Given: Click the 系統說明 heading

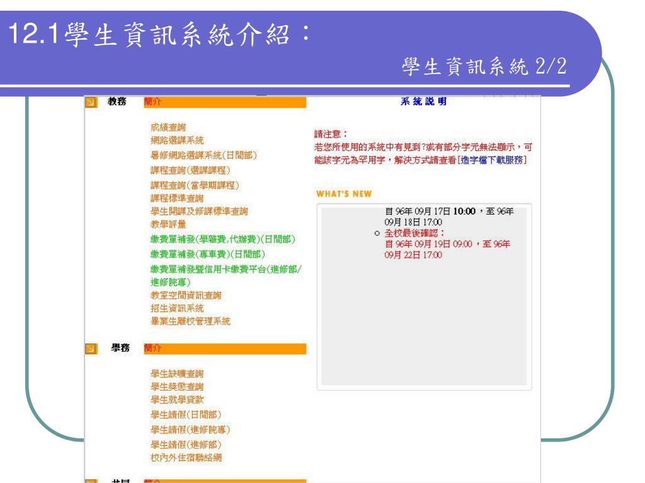Looking at the screenshot, I should (424, 101).
